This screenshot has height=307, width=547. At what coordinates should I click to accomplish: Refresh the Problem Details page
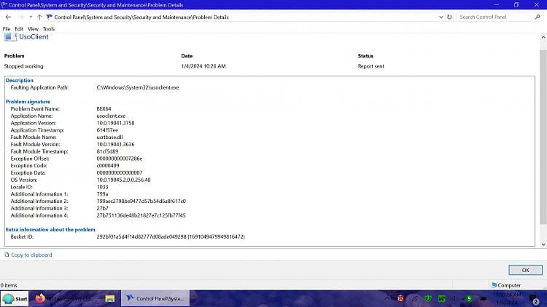[x=449, y=17]
